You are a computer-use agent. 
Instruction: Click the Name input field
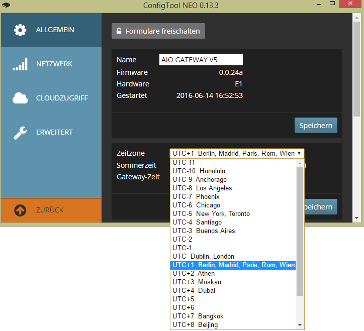tap(201, 60)
